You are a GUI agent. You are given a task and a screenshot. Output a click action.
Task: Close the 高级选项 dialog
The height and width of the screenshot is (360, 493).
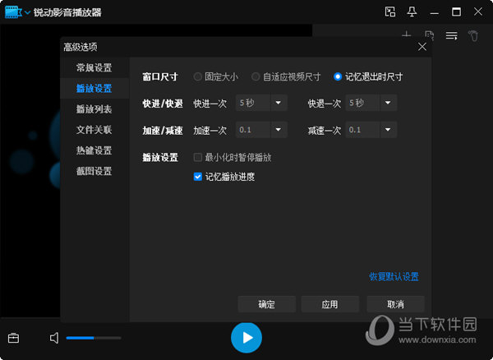(x=422, y=47)
